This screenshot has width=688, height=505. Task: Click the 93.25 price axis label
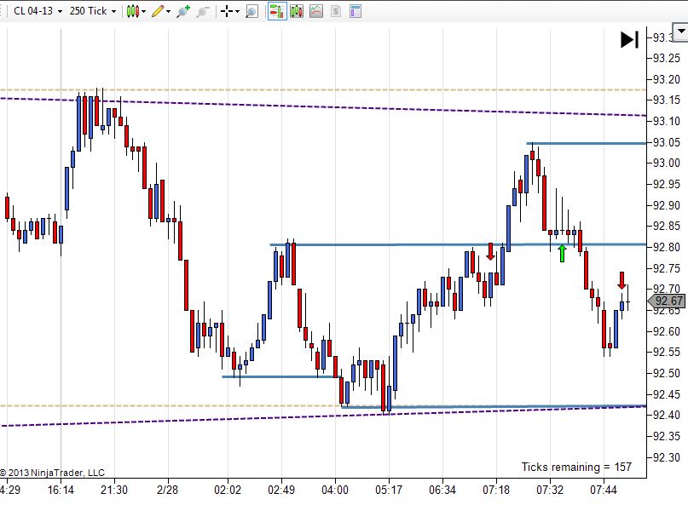point(667,58)
